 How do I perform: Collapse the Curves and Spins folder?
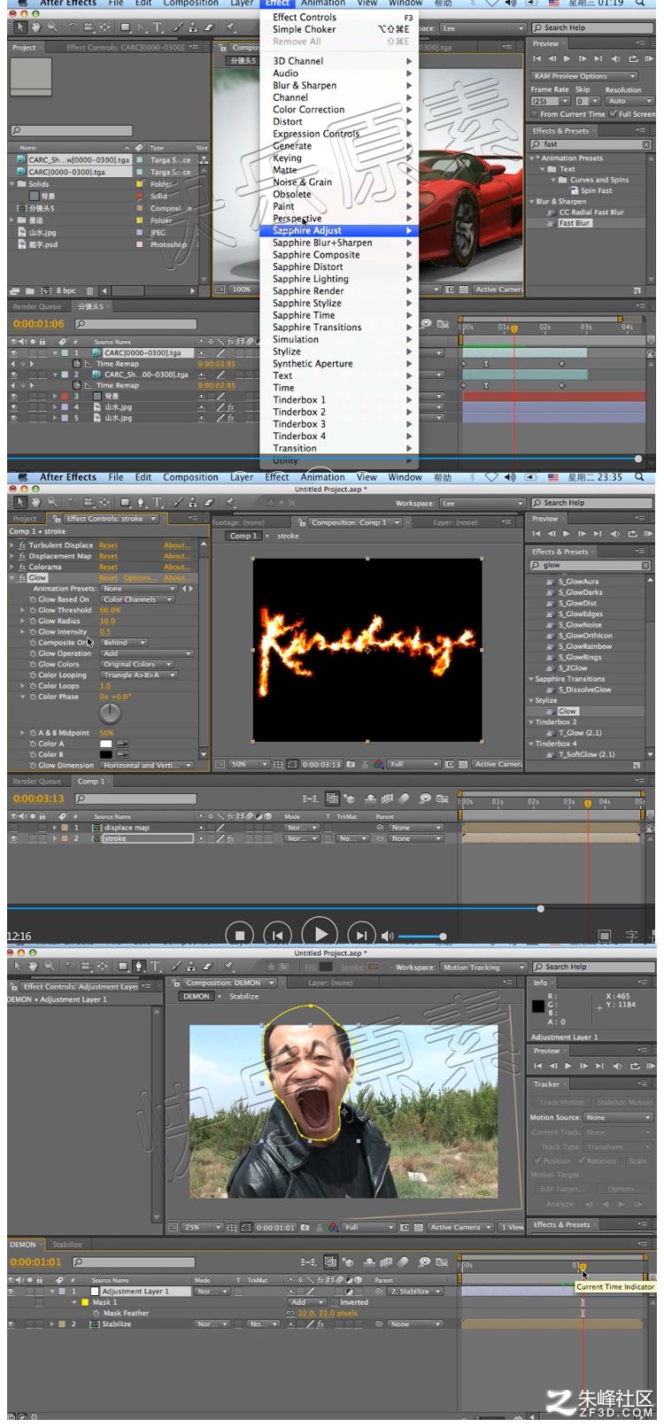pyautogui.click(x=553, y=180)
